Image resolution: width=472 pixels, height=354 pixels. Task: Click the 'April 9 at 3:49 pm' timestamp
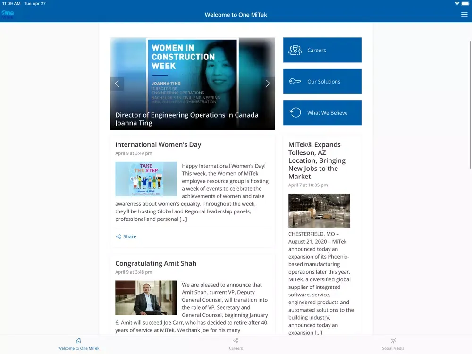134,153
